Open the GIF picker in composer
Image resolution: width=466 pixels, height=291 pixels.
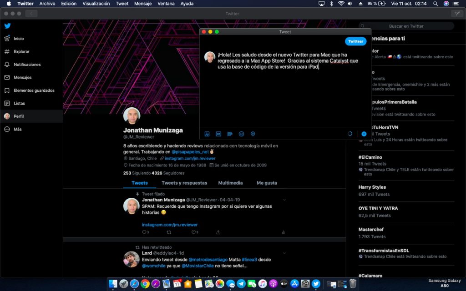(218, 134)
